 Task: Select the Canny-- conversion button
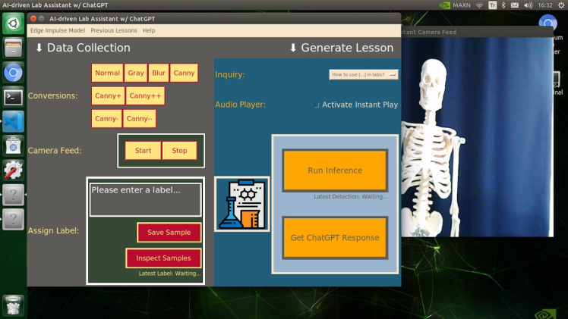pos(140,119)
